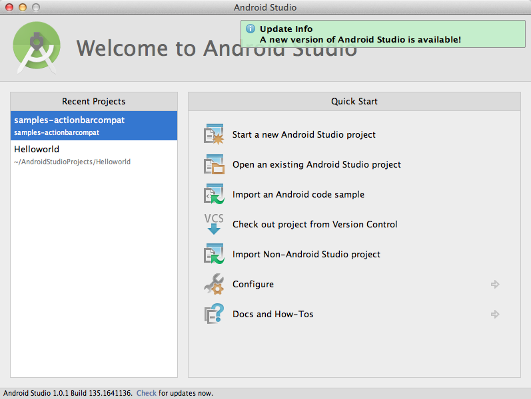531x399 pixels.
Task: Open the Configure submenu label
Action: point(253,285)
